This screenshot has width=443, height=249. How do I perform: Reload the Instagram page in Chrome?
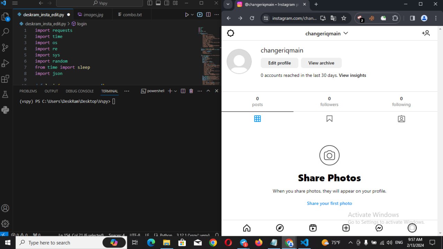click(x=252, y=18)
